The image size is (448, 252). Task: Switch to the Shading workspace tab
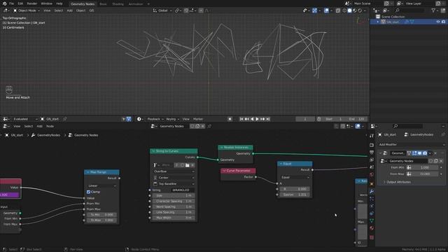click(x=118, y=4)
